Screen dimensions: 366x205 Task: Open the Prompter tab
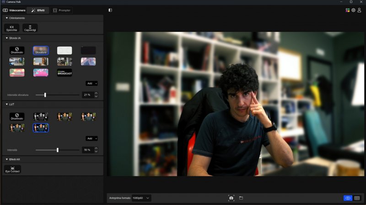pyautogui.click(x=62, y=10)
